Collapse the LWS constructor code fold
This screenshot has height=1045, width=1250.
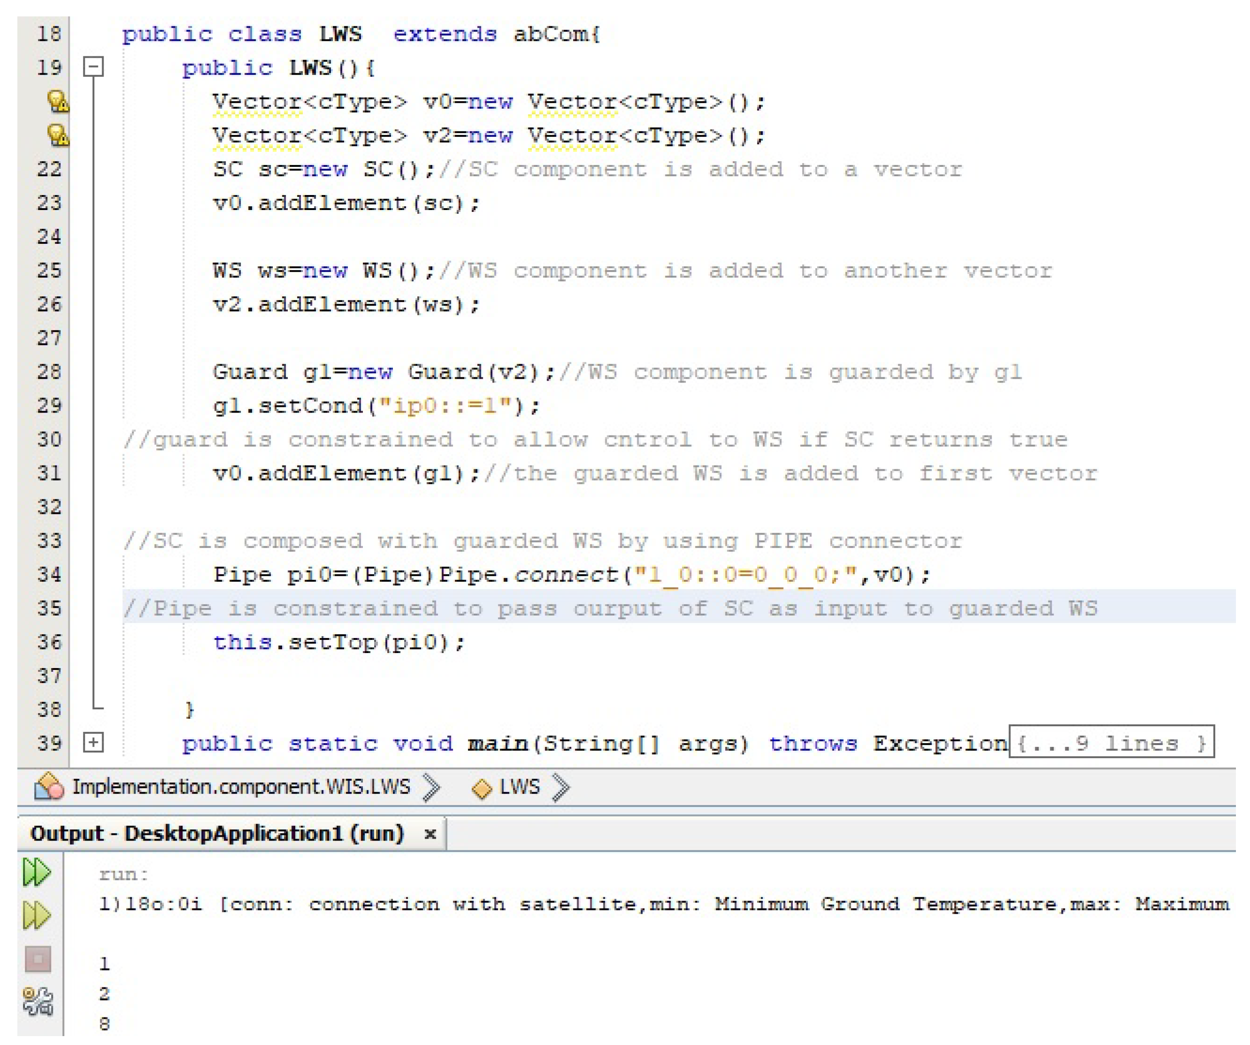93,67
